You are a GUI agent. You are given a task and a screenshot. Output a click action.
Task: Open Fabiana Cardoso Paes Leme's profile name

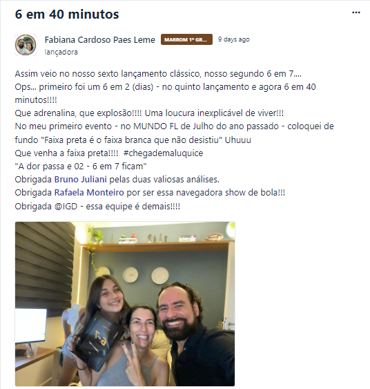100,39
